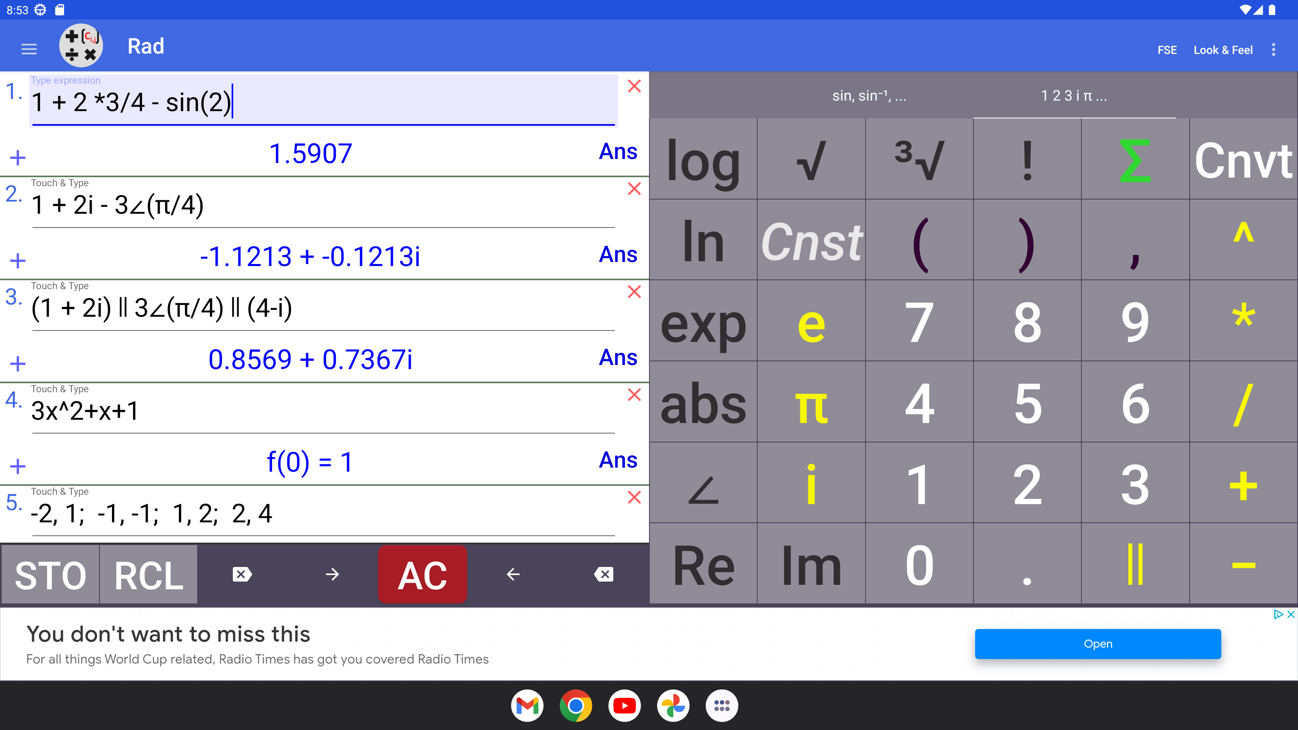
Task: Tap the yellow e constant key
Action: click(811, 321)
